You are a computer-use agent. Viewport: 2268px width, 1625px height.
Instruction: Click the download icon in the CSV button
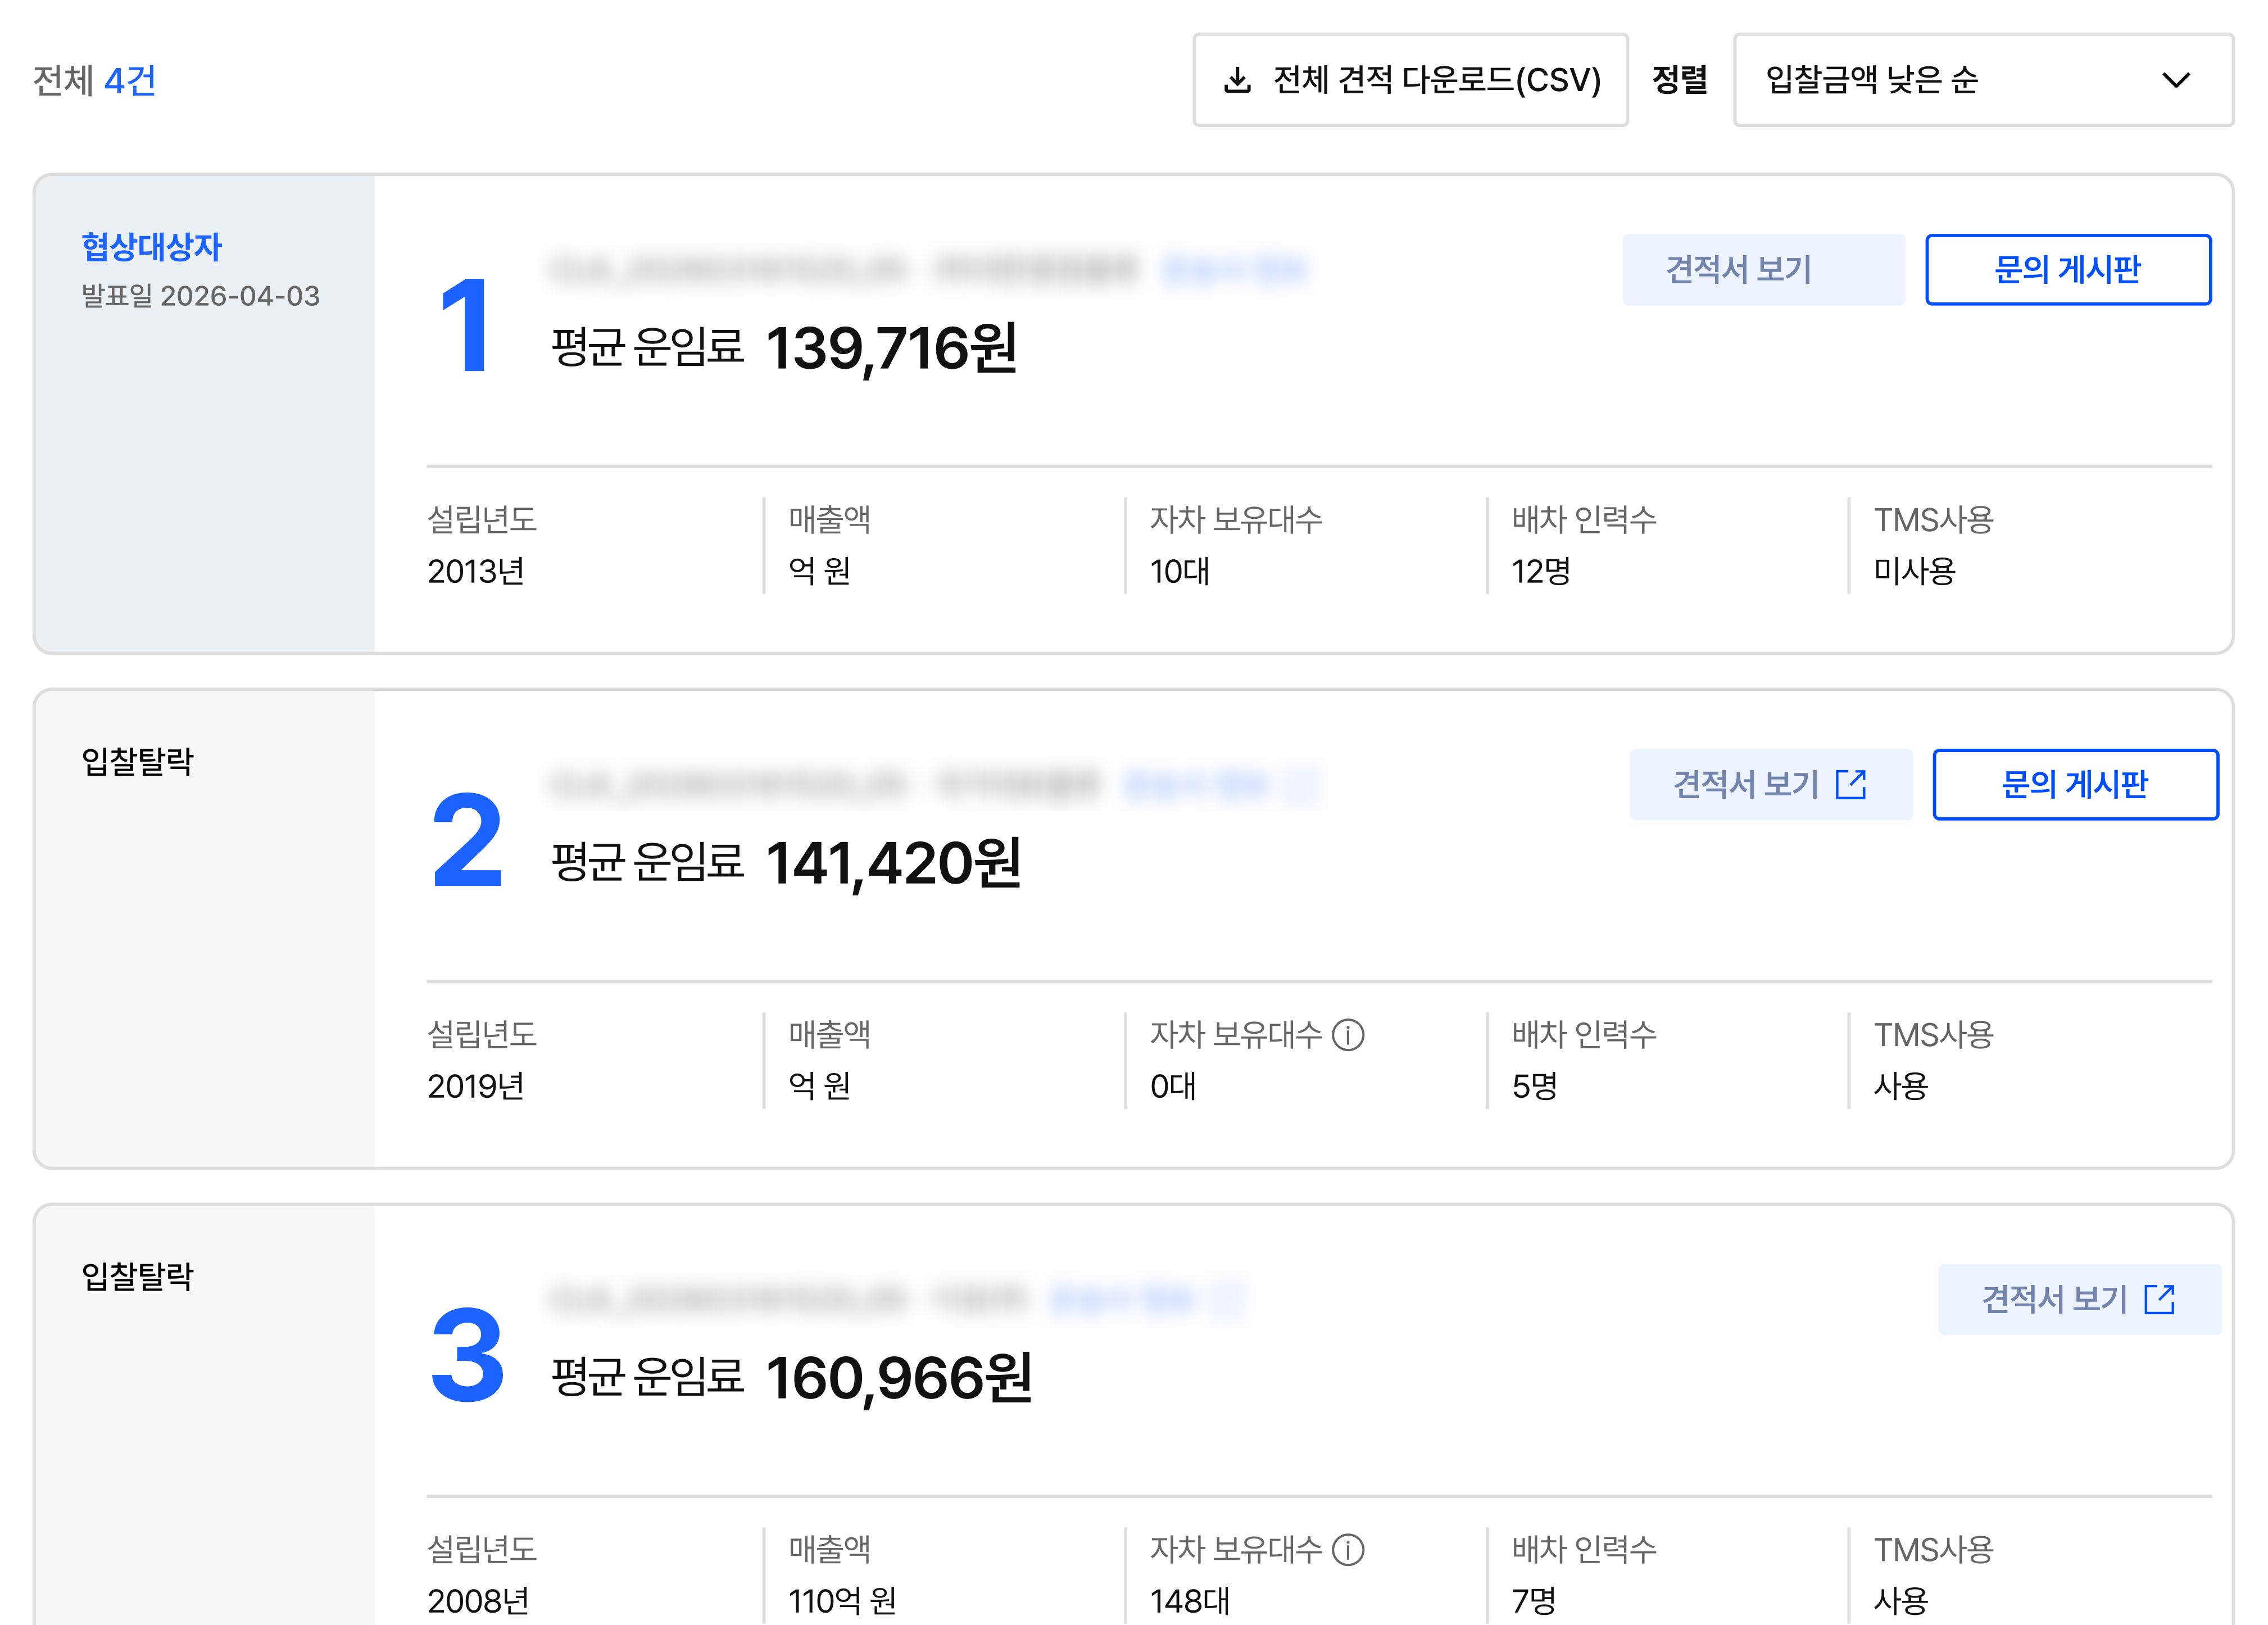point(1237,80)
